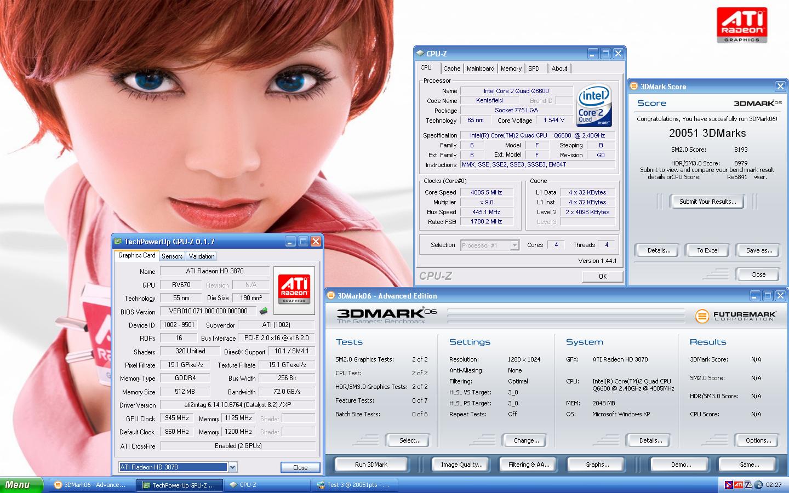This screenshot has width=789, height=493.
Task: Click Resolution value 1280 x 1024
Action: click(524, 359)
